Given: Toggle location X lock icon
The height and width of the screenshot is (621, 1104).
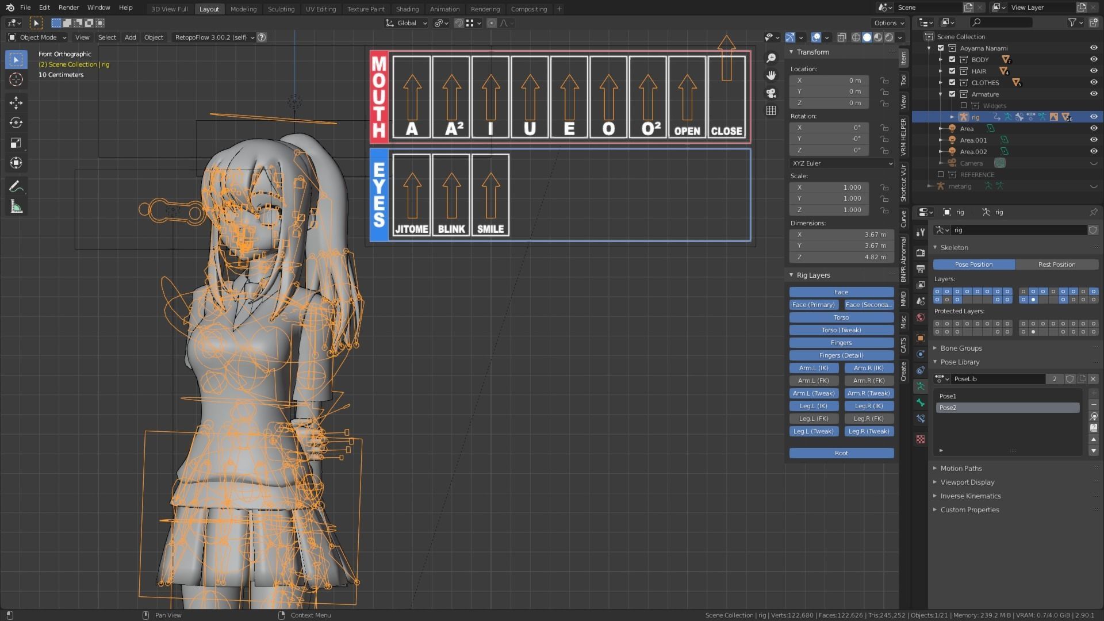Looking at the screenshot, I should [x=884, y=80].
